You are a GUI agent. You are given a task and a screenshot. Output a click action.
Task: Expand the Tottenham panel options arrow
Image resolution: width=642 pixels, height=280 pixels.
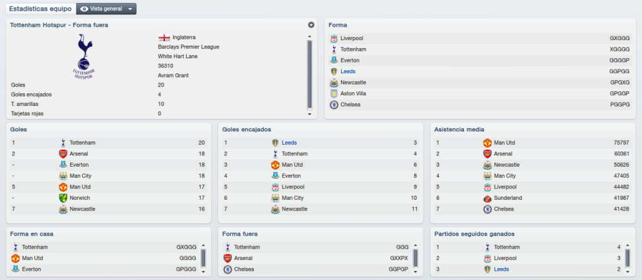pos(311,25)
